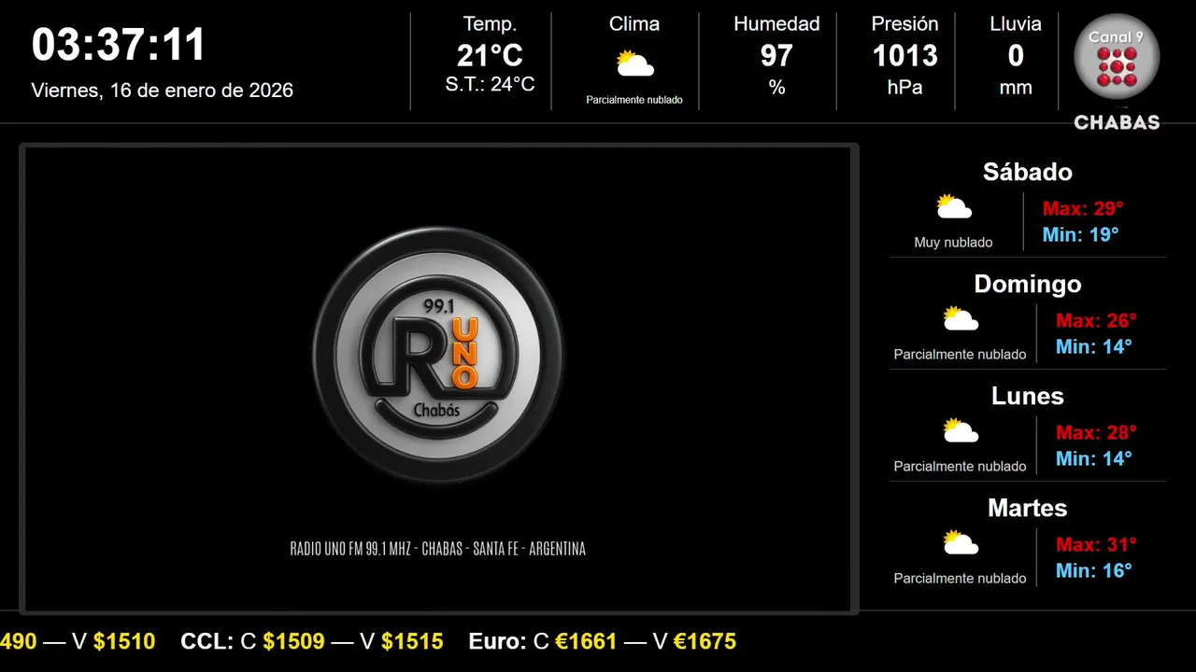The height and width of the screenshot is (672, 1196).
Task: Click the Martes forecast heading
Action: coord(1028,508)
